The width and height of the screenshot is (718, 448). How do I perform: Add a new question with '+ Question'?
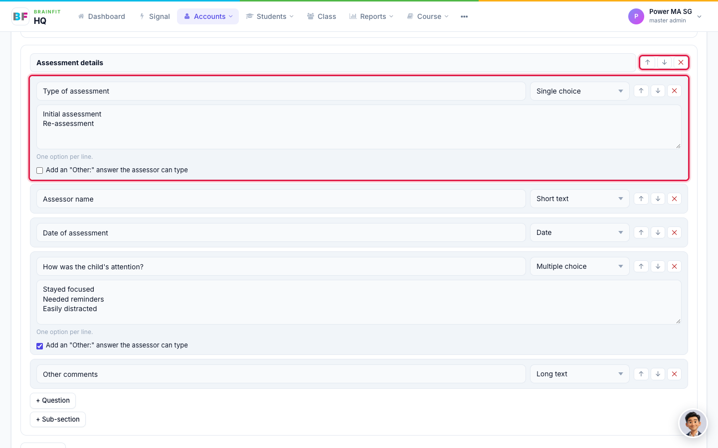[x=53, y=401]
